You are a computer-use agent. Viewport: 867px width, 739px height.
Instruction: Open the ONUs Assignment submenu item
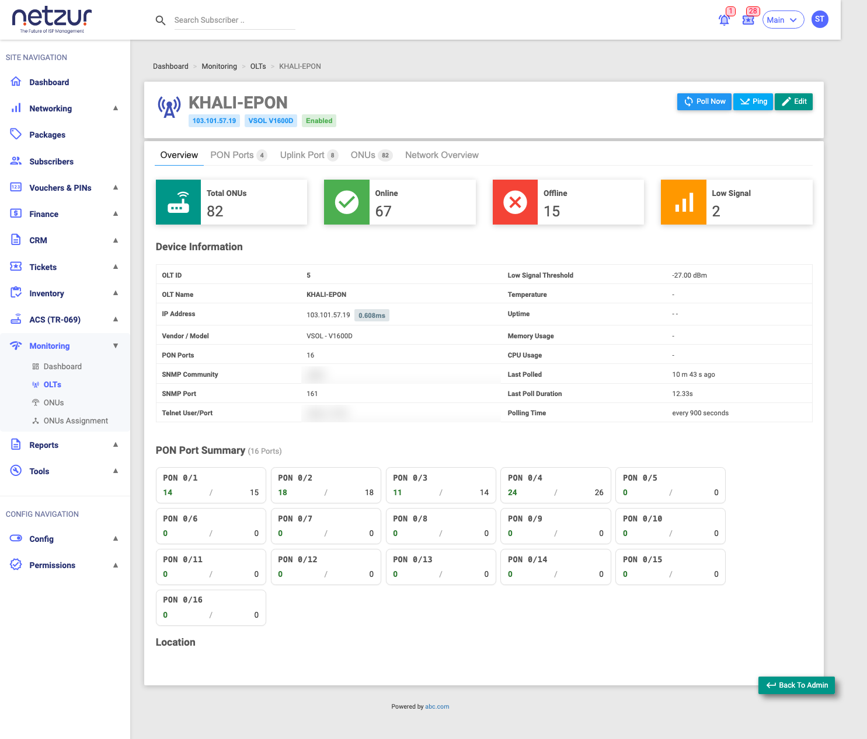(x=70, y=421)
